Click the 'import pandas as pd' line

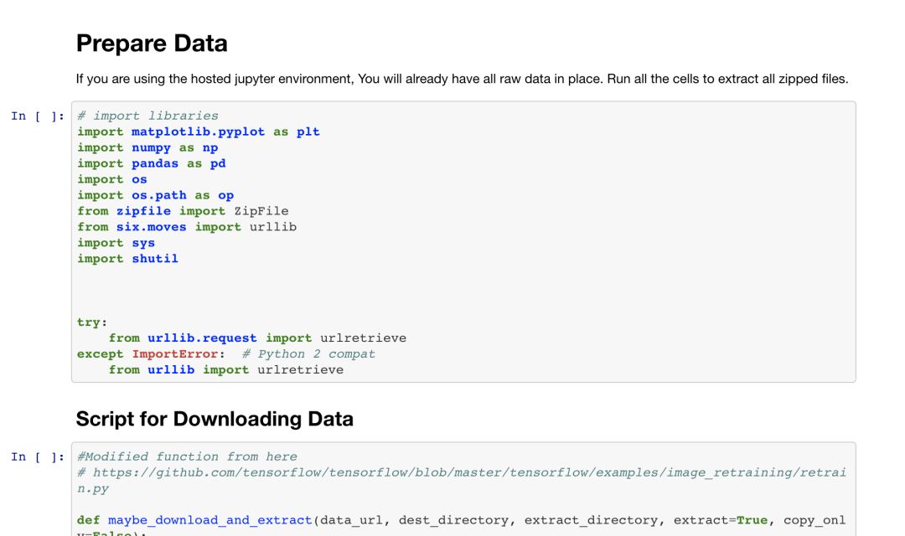click(x=152, y=163)
